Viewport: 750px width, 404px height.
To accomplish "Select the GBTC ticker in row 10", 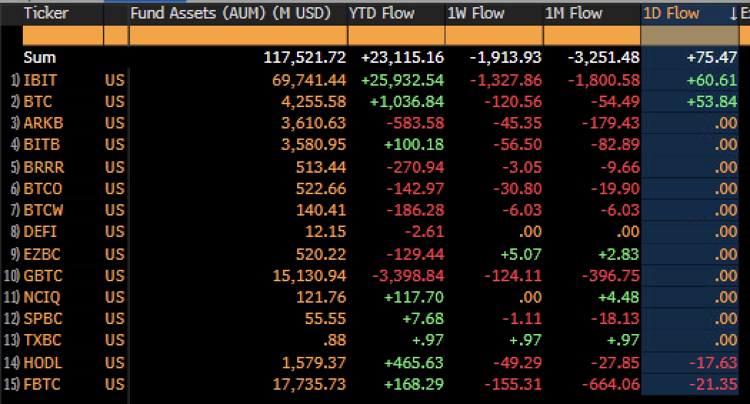I will point(43,276).
